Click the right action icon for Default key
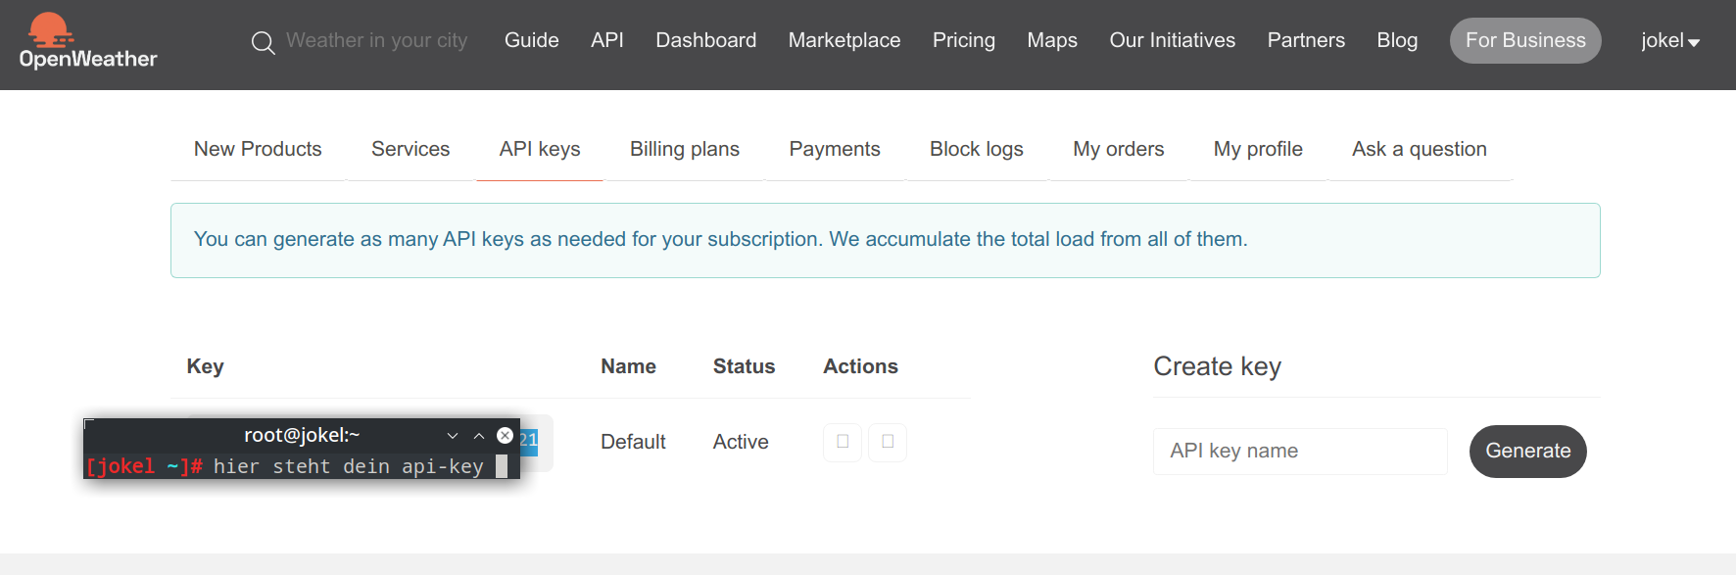 click(888, 442)
